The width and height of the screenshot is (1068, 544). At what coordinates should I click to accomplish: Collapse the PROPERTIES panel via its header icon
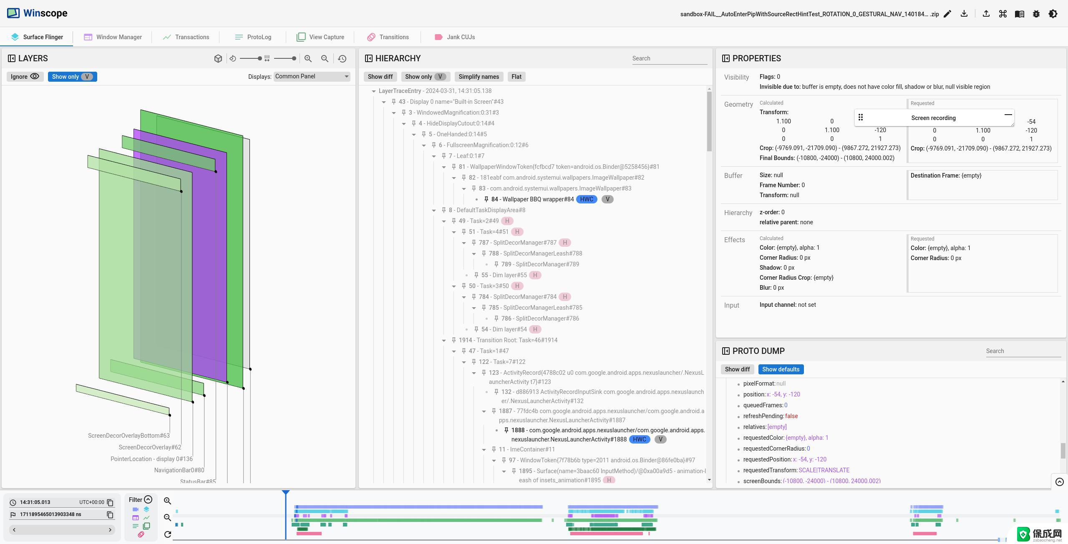(x=726, y=58)
